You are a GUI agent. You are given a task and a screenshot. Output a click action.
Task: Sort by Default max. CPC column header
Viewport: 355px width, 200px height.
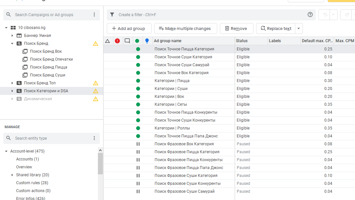coord(317,41)
